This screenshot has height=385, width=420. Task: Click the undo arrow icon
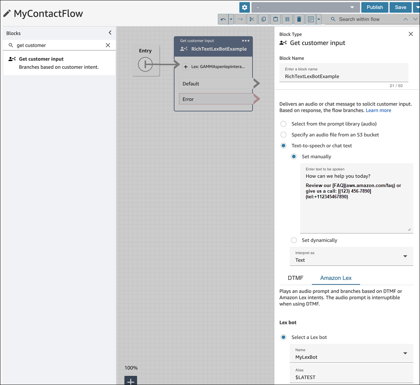coord(223,19)
